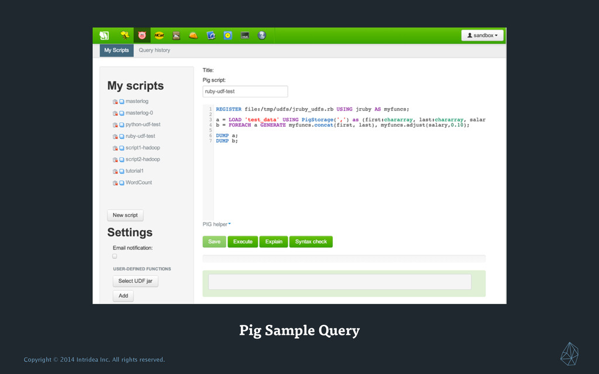Open the ruby-udf-test script name

point(140,136)
